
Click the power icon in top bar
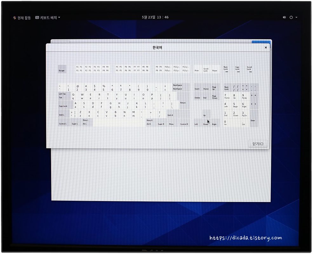[x=291, y=17]
